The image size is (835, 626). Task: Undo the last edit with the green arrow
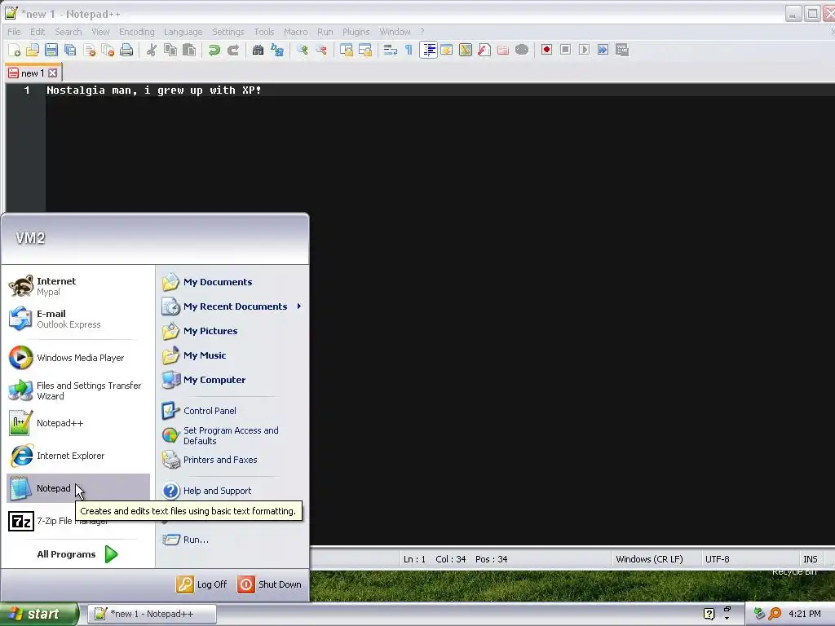point(214,50)
